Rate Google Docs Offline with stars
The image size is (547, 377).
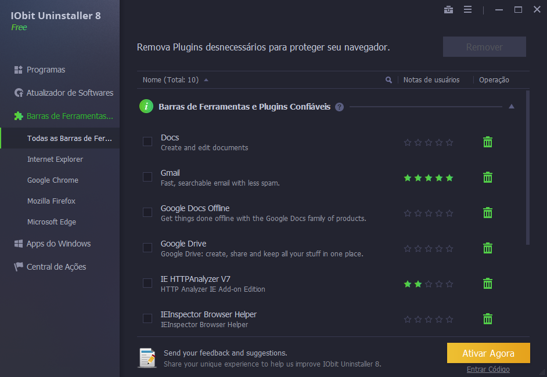[429, 213]
